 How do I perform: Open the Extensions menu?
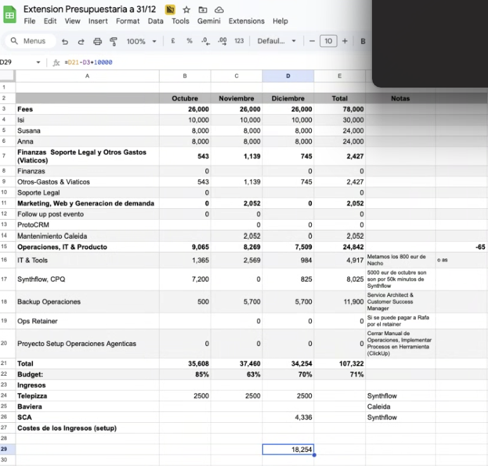point(247,21)
